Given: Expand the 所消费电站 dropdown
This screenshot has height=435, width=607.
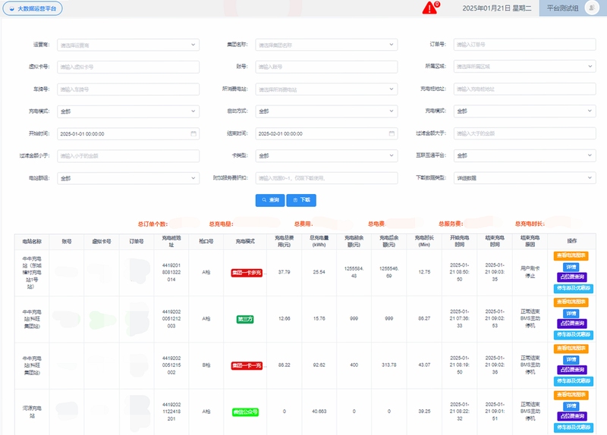Looking at the screenshot, I should (326, 89).
